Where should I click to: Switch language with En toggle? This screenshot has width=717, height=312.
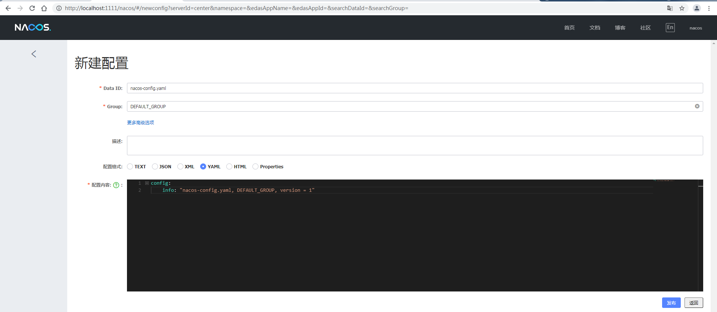coord(670,28)
